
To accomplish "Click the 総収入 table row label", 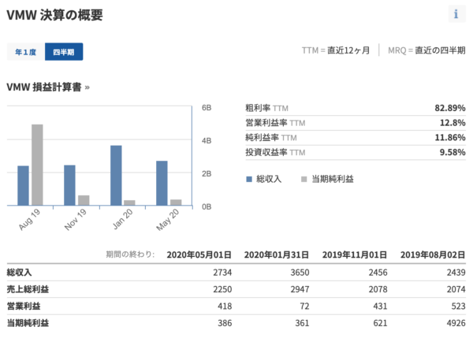I will [19, 273].
